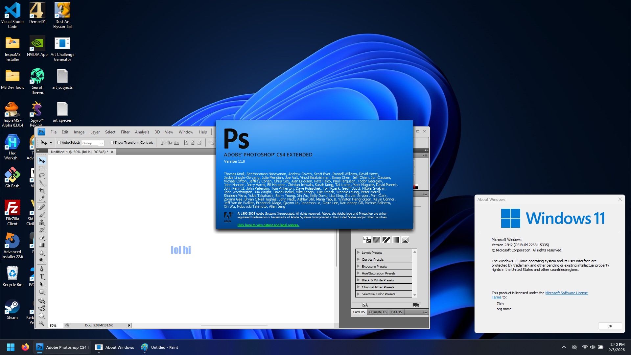Click the Untitled - Paint taskbar button
The image size is (631, 355).
(x=160, y=347)
